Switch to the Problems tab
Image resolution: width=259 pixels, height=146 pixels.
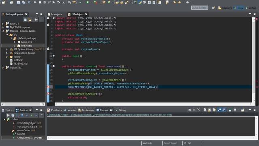coord(55,110)
